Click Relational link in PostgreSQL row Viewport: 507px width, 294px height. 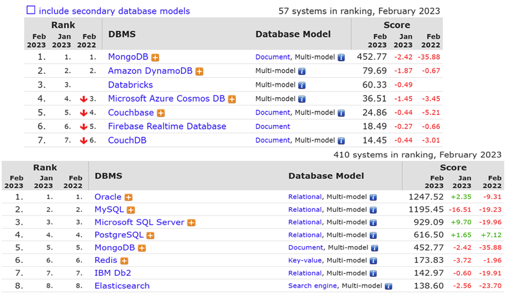[305, 235]
